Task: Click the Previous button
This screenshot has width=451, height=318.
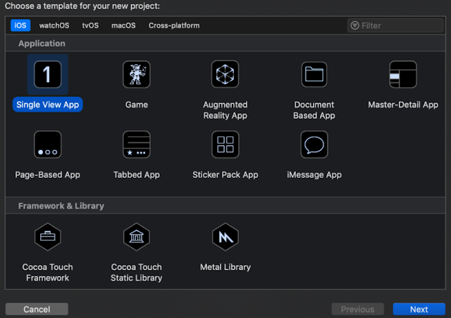Action: coord(357,309)
